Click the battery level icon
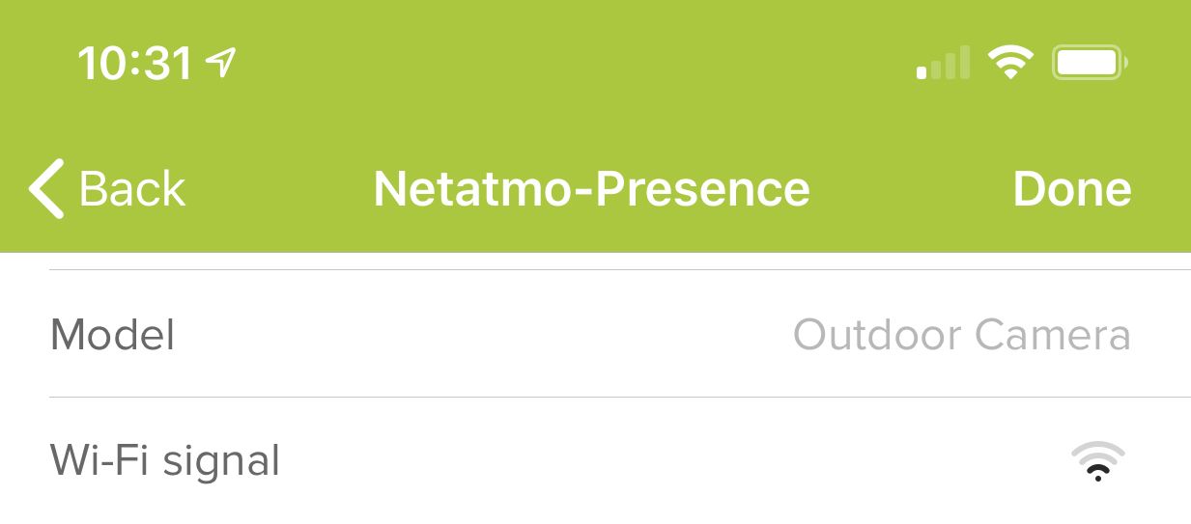 1089,64
